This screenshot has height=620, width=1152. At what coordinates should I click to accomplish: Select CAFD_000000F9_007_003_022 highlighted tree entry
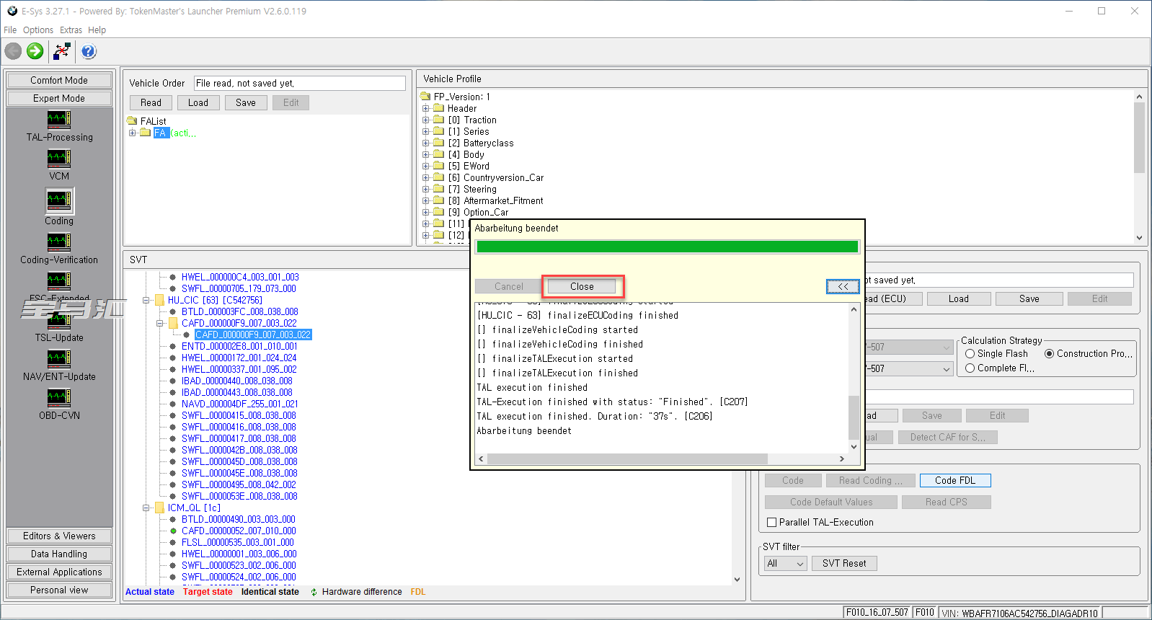252,335
